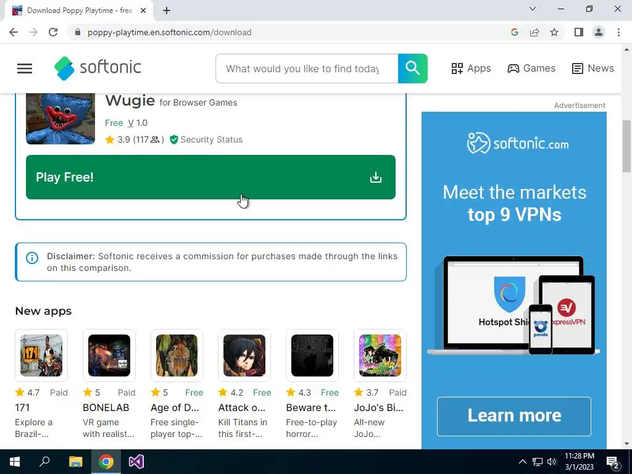The height and width of the screenshot is (474, 632).
Task: Click the URL in the address bar
Action: 169,32
